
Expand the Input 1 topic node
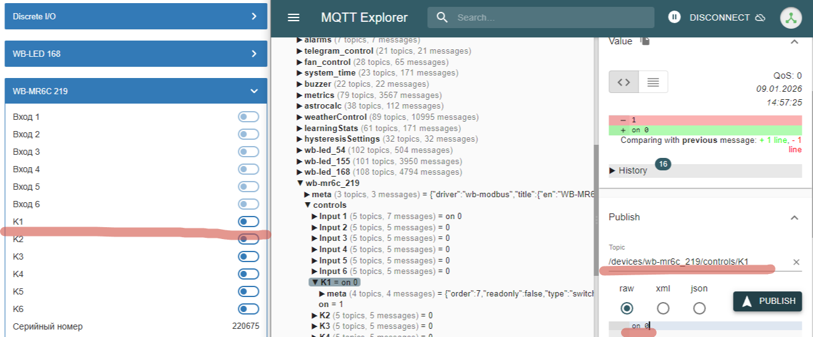[315, 217]
